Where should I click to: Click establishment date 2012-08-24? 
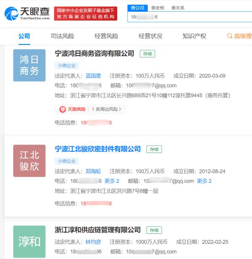(212, 171)
